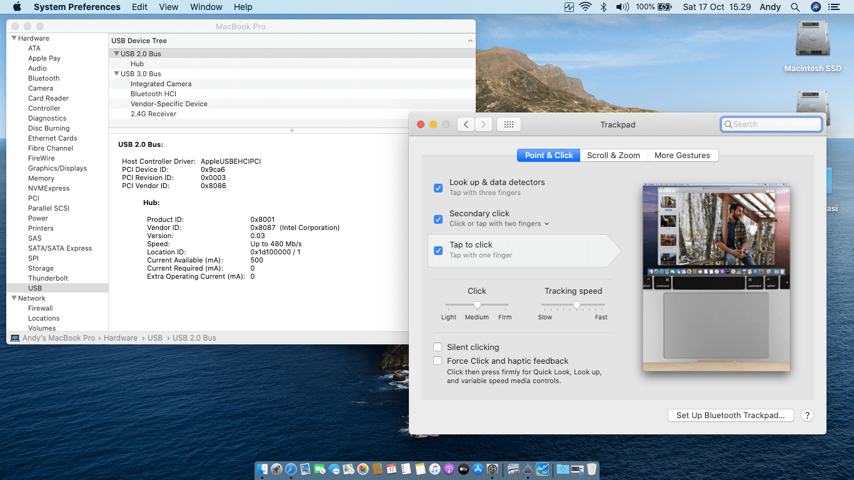The height and width of the screenshot is (480, 854).
Task: Click the Show All grid icon
Action: [x=508, y=124]
